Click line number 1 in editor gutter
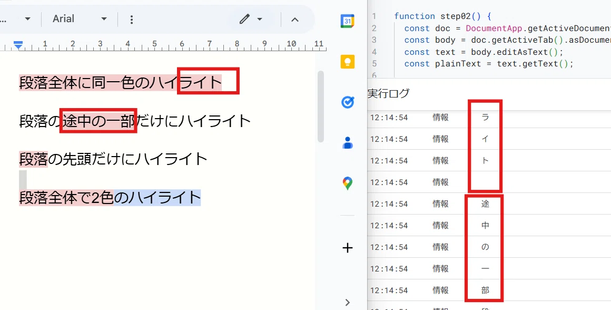611x310 pixels. click(373, 16)
